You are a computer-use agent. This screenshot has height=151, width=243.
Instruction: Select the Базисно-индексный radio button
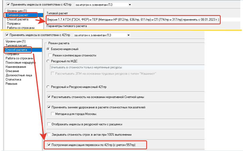(48, 49)
